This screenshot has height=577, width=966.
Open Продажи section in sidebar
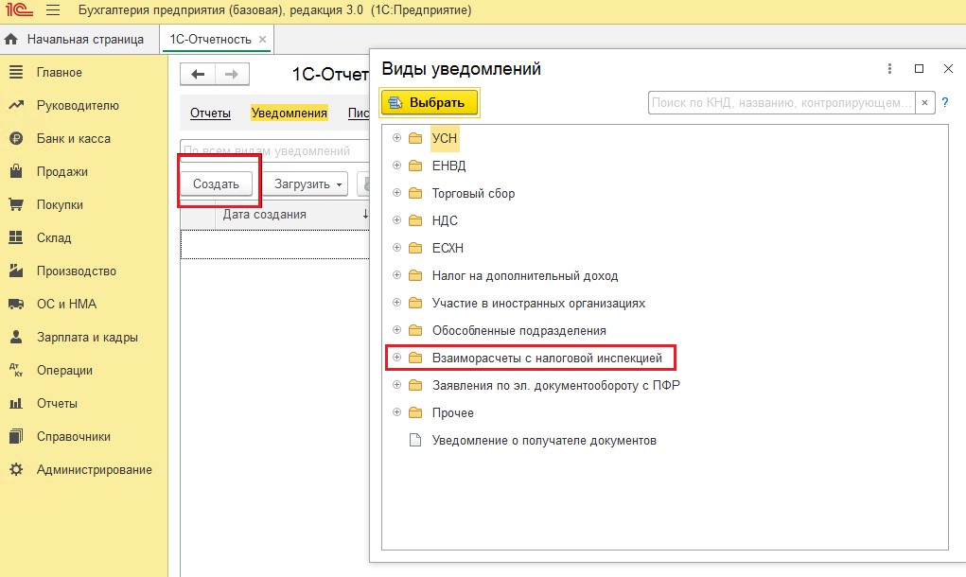coord(62,172)
